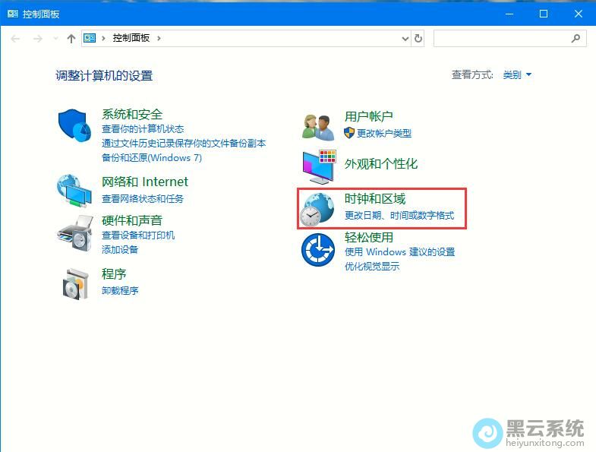
Task: Expand the 类别 view-by dropdown
Action: 517,74
